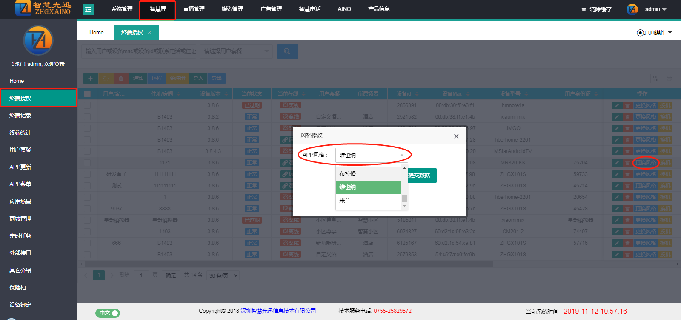This screenshot has width=681, height=320.
Task: Click the magnifier search button
Action: [x=287, y=51]
